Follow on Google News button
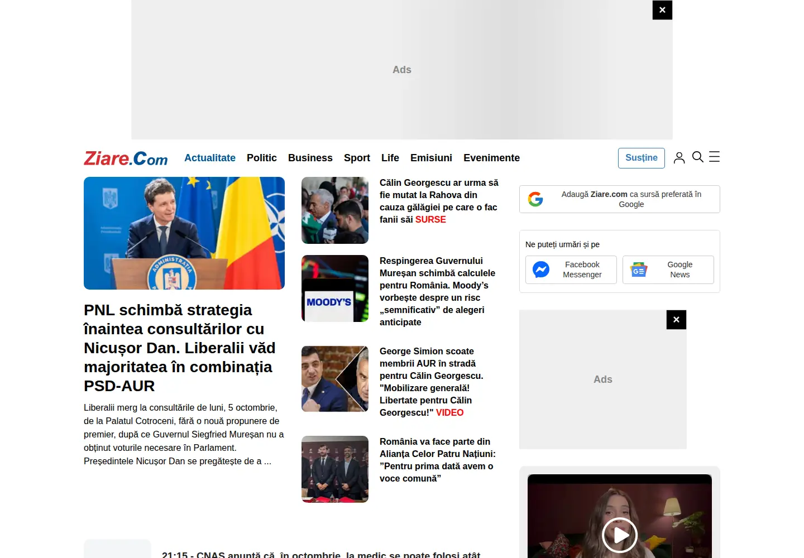 tap(668, 270)
